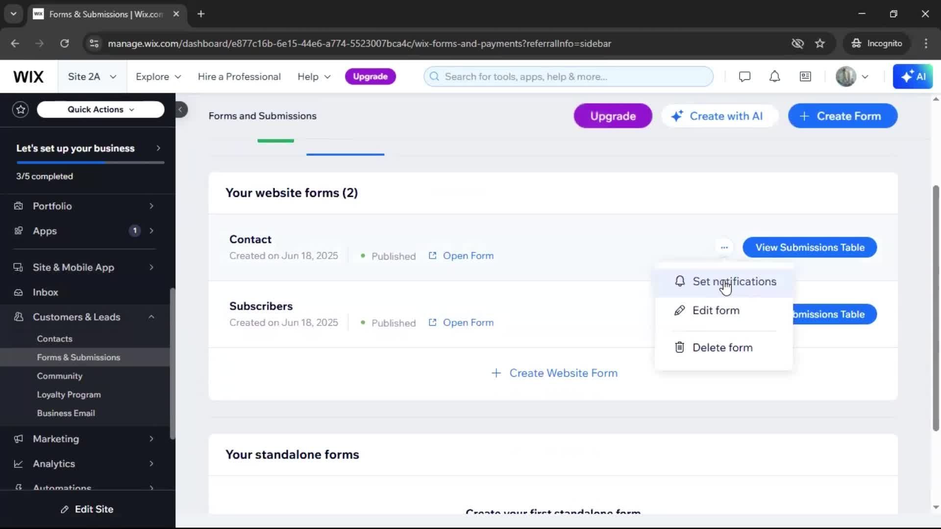Bookmark this page with star icon
The width and height of the screenshot is (941, 529).
[820, 44]
